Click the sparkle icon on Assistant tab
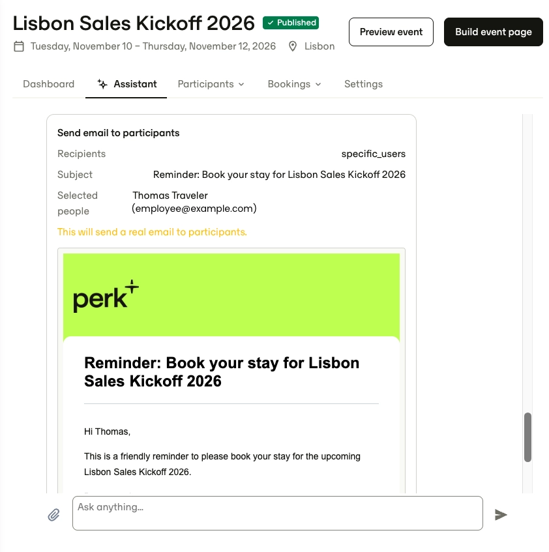This screenshot has height=552, width=549. click(102, 84)
